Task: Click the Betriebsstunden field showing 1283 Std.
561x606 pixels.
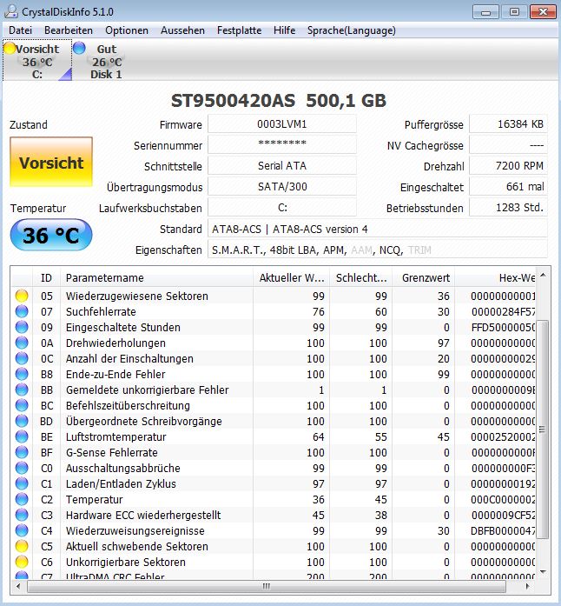Action: click(508, 208)
